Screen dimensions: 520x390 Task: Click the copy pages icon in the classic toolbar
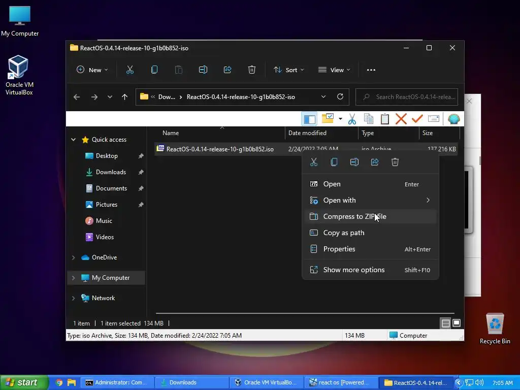point(369,119)
